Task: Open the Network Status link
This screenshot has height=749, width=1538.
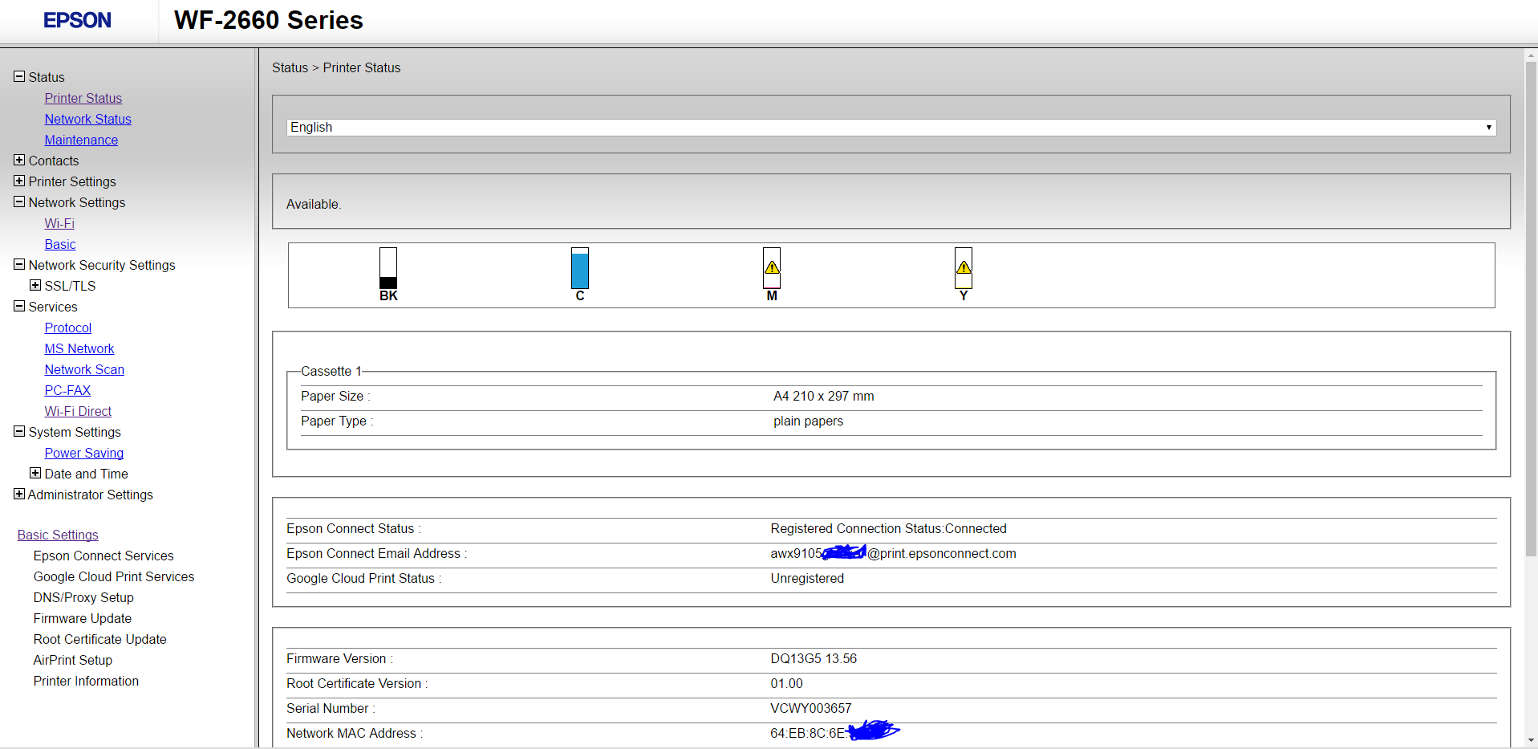Action: click(x=88, y=119)
